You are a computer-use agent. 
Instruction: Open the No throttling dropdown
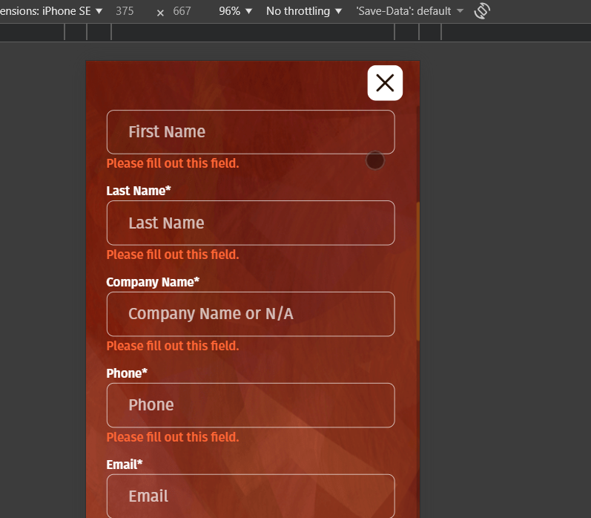point(304,11)
